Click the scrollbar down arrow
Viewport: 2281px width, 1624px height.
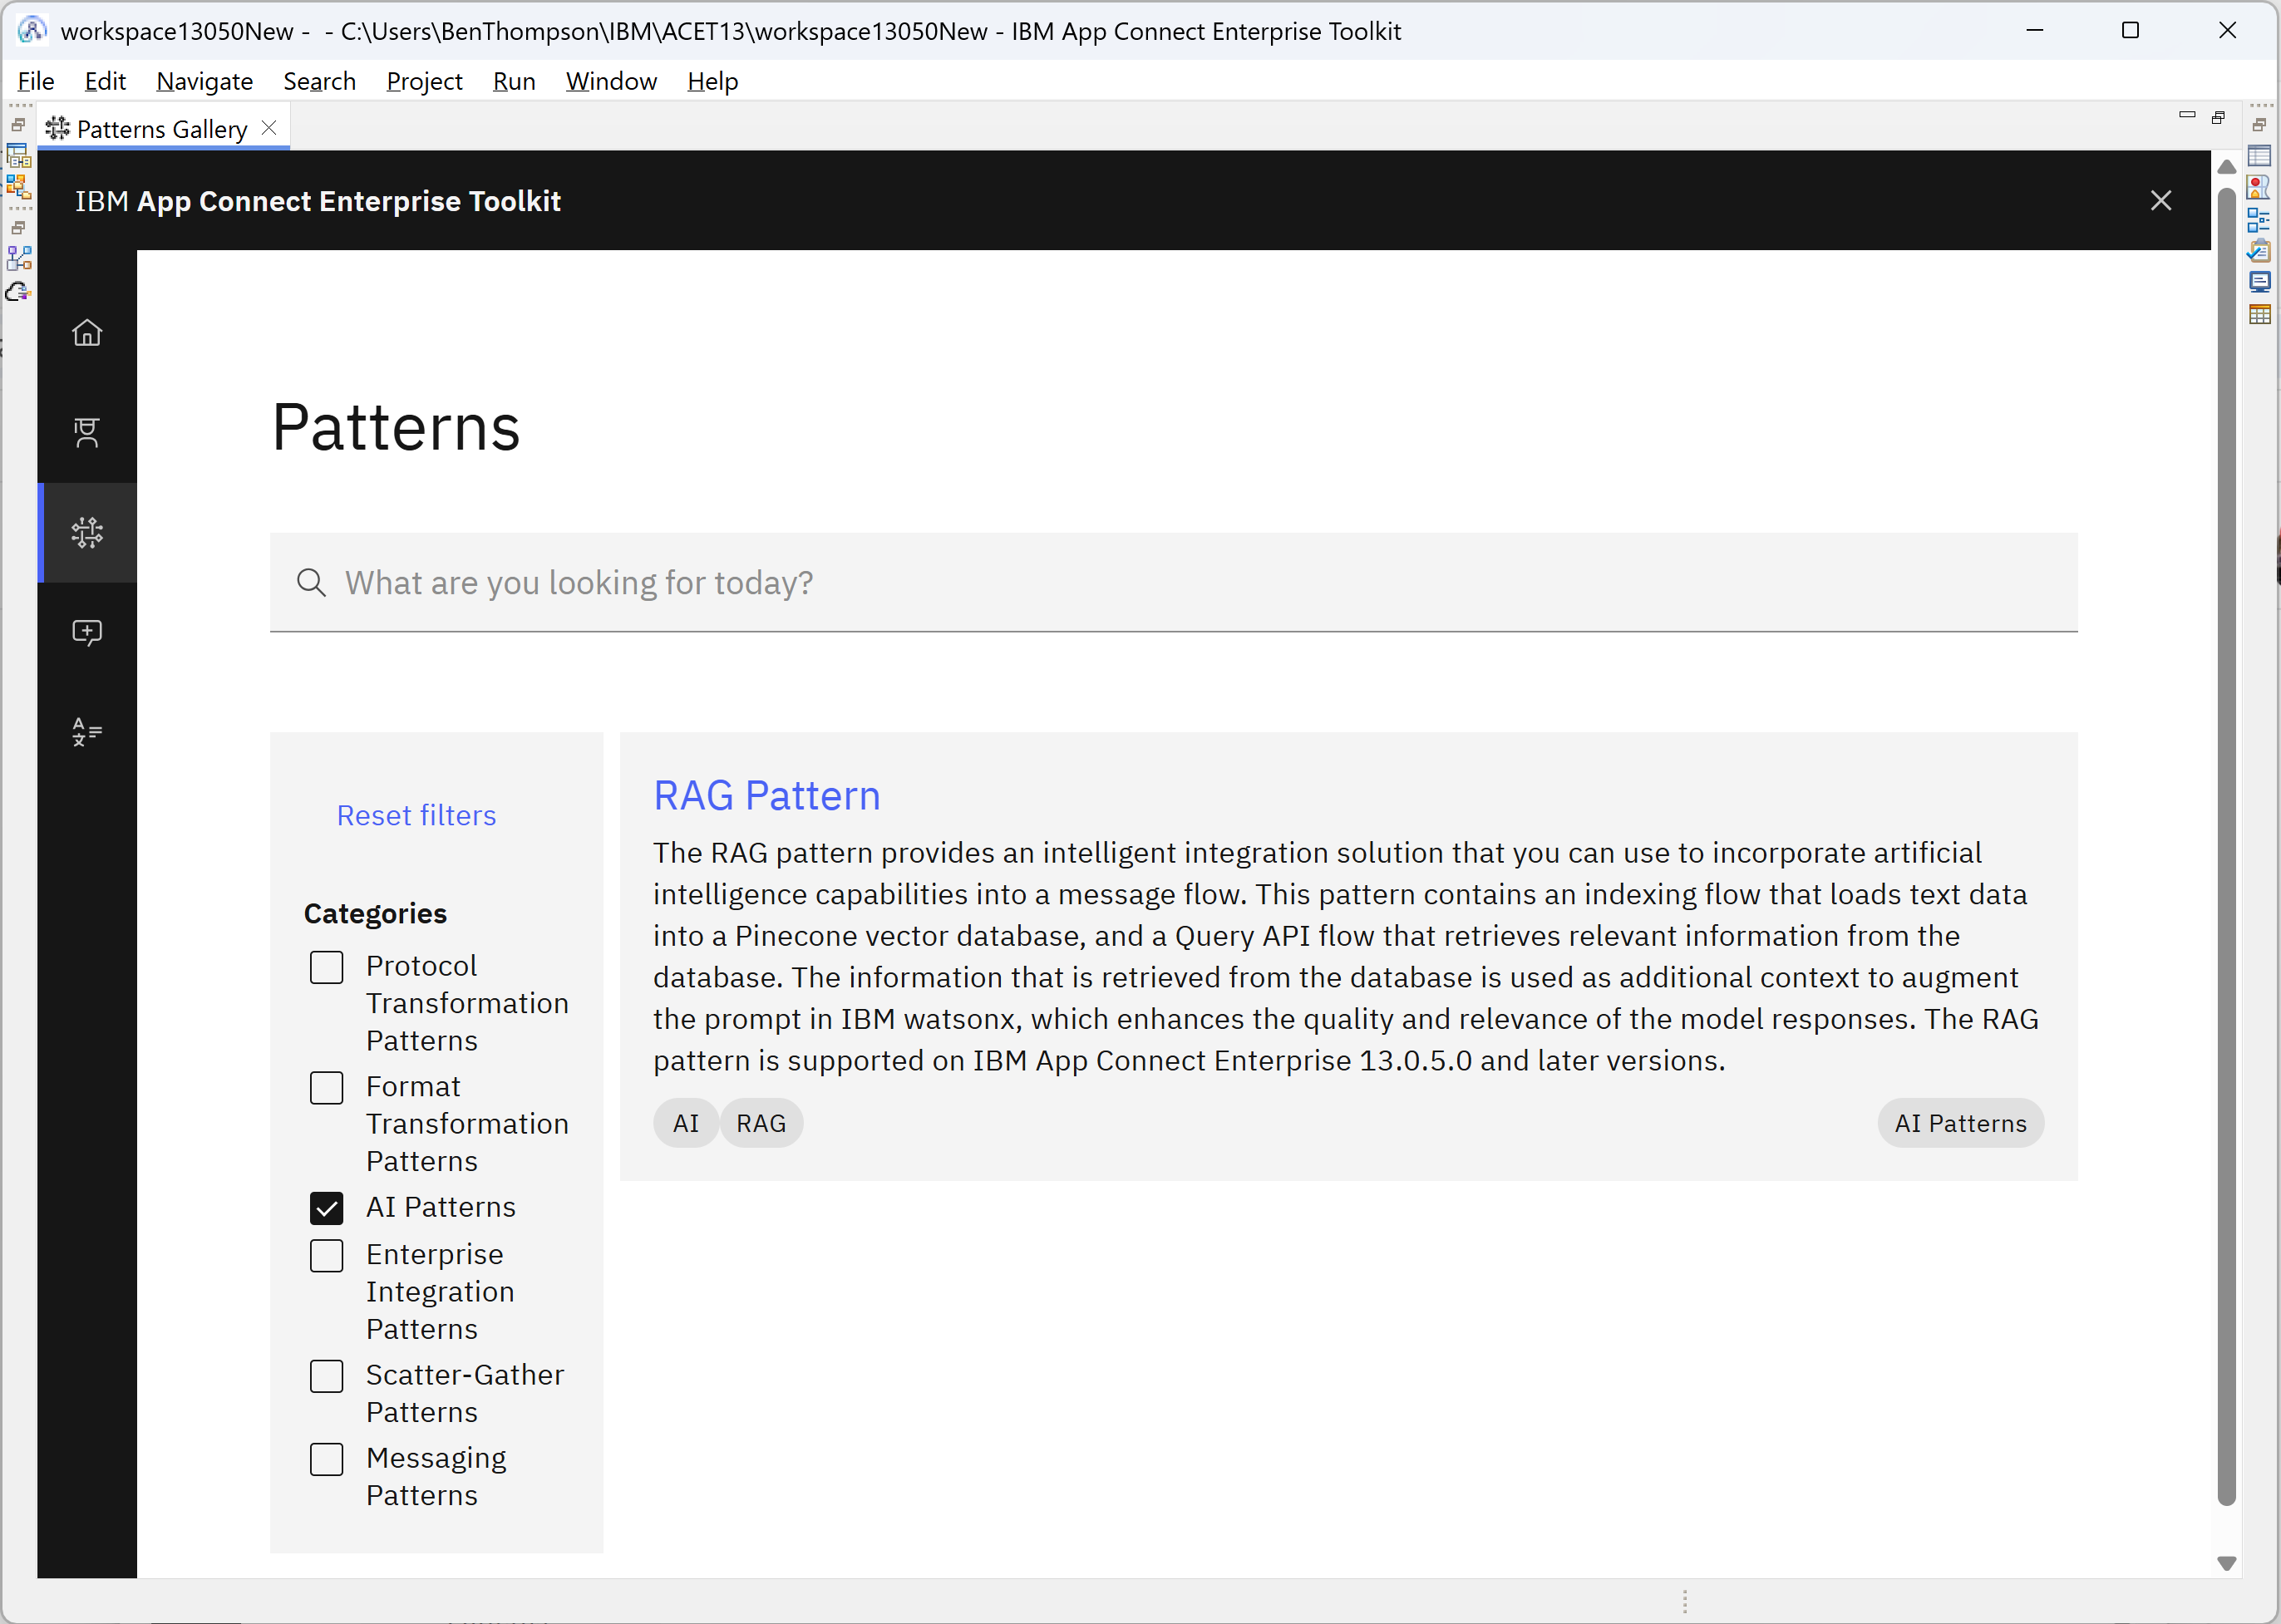[x=2226, y=1563]
